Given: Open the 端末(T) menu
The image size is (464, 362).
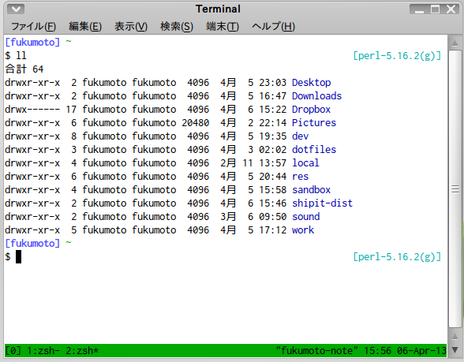Looking at the screenshot, I should (223, 26).
